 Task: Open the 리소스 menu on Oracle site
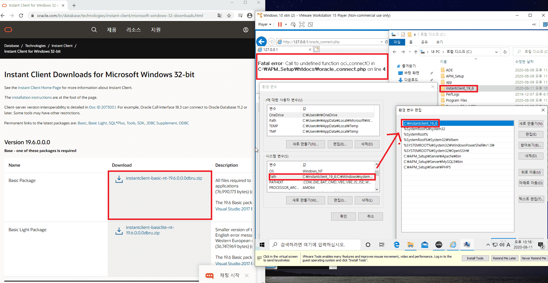(134, 30)
